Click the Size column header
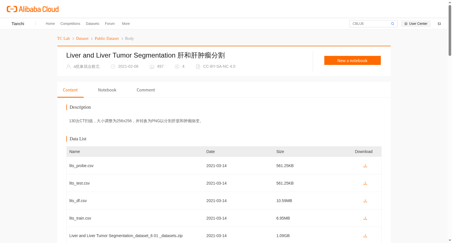The image size is (452, 243). point(280,152)
